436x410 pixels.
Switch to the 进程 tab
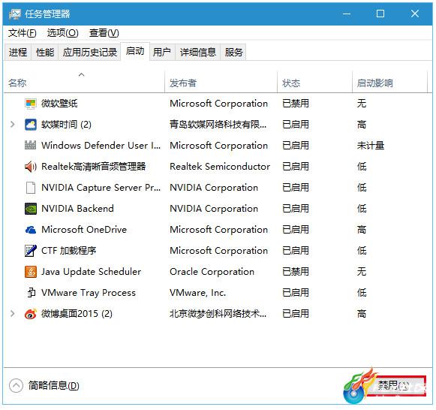tap(18, 52)
